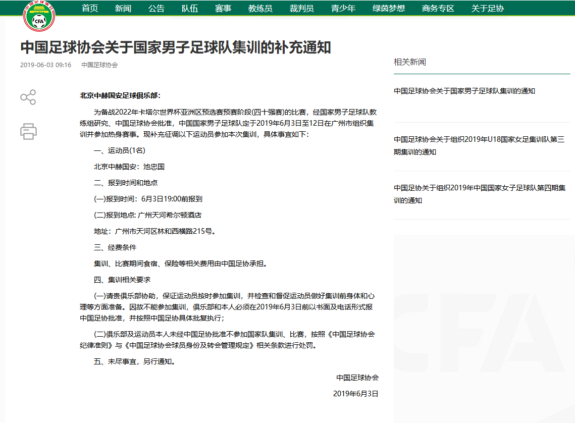Open the 青少年 menu item
The width and height of the screenshot is (575, 423).
343,8
